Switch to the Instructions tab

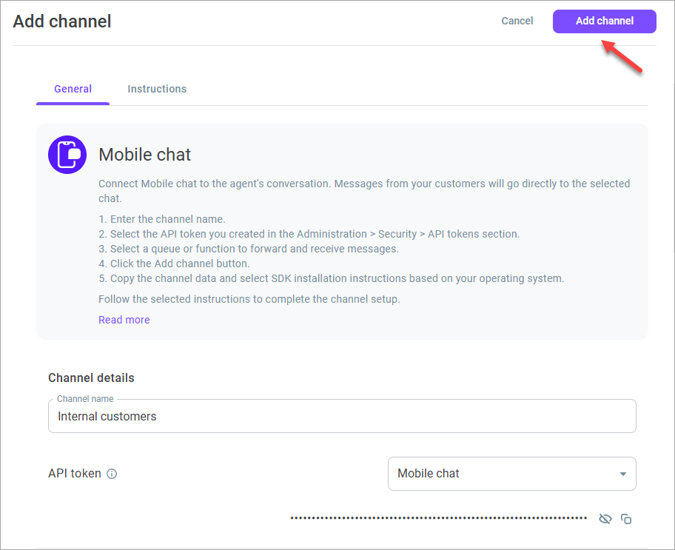tap(157, 89)
